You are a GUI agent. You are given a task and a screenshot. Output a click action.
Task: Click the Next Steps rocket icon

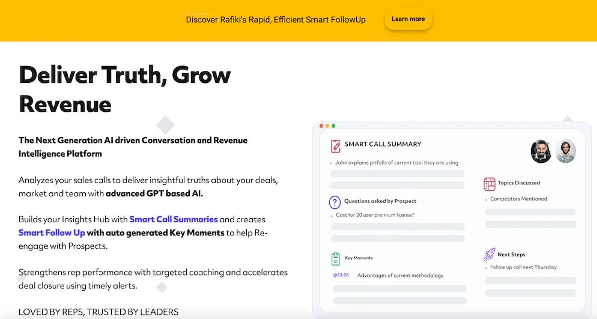pos(489,255)
